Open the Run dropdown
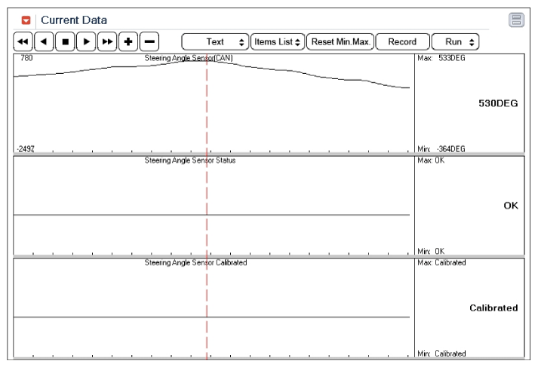This screenshot has width=538, height=367. [x=455, y=41]
